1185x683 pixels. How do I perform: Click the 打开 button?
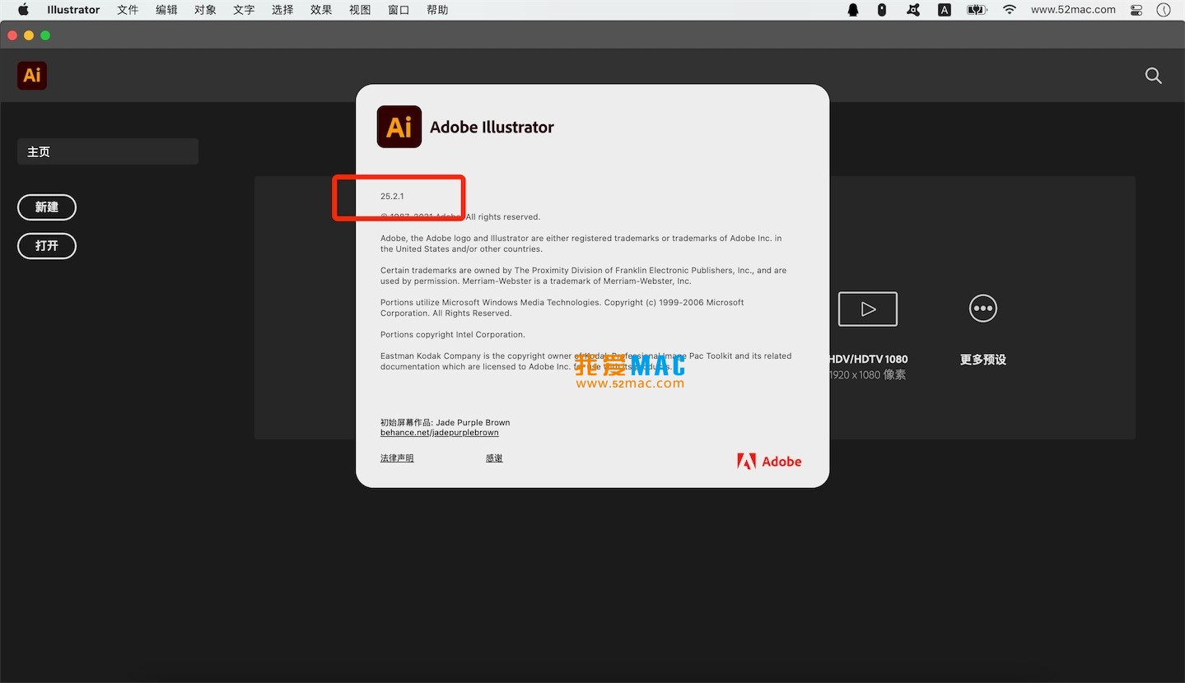pyautogui.click(x=47, y=245)
